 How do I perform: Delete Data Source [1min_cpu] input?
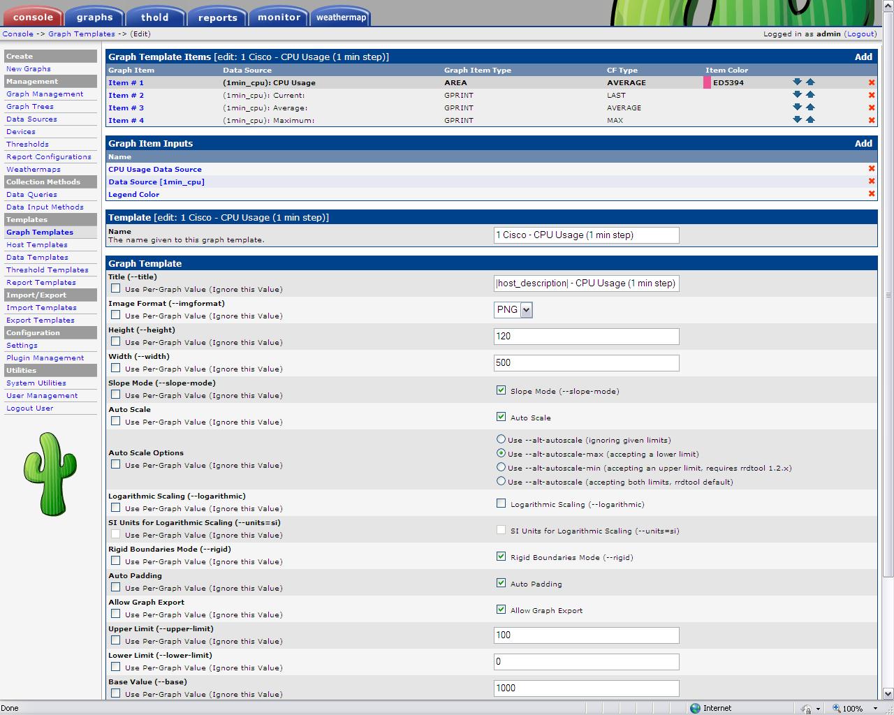[x=872, y=182]
